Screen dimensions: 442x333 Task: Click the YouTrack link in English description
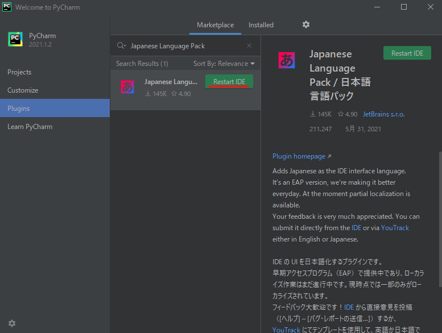coord(395,228)
